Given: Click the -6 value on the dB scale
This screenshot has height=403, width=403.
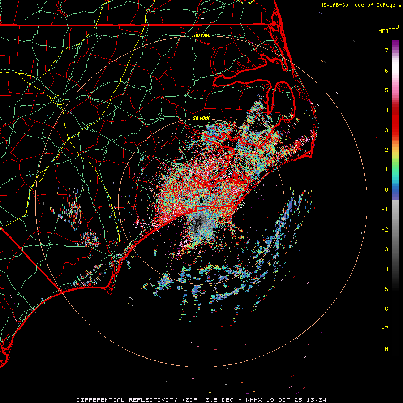Looking at the screenshot, I should tap(385, 309).
